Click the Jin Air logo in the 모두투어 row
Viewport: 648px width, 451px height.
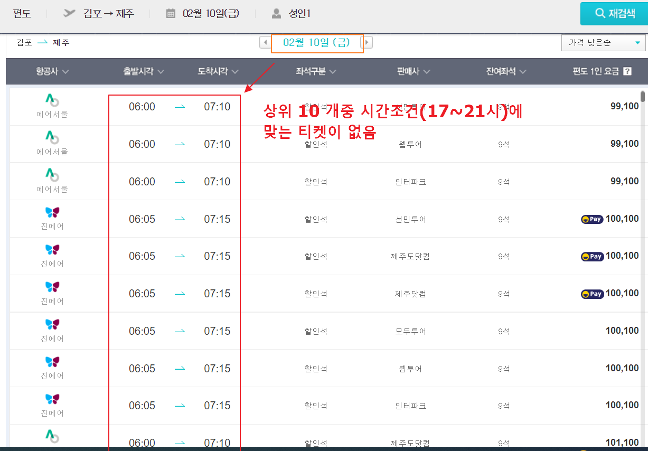click(x=52, y=325)
